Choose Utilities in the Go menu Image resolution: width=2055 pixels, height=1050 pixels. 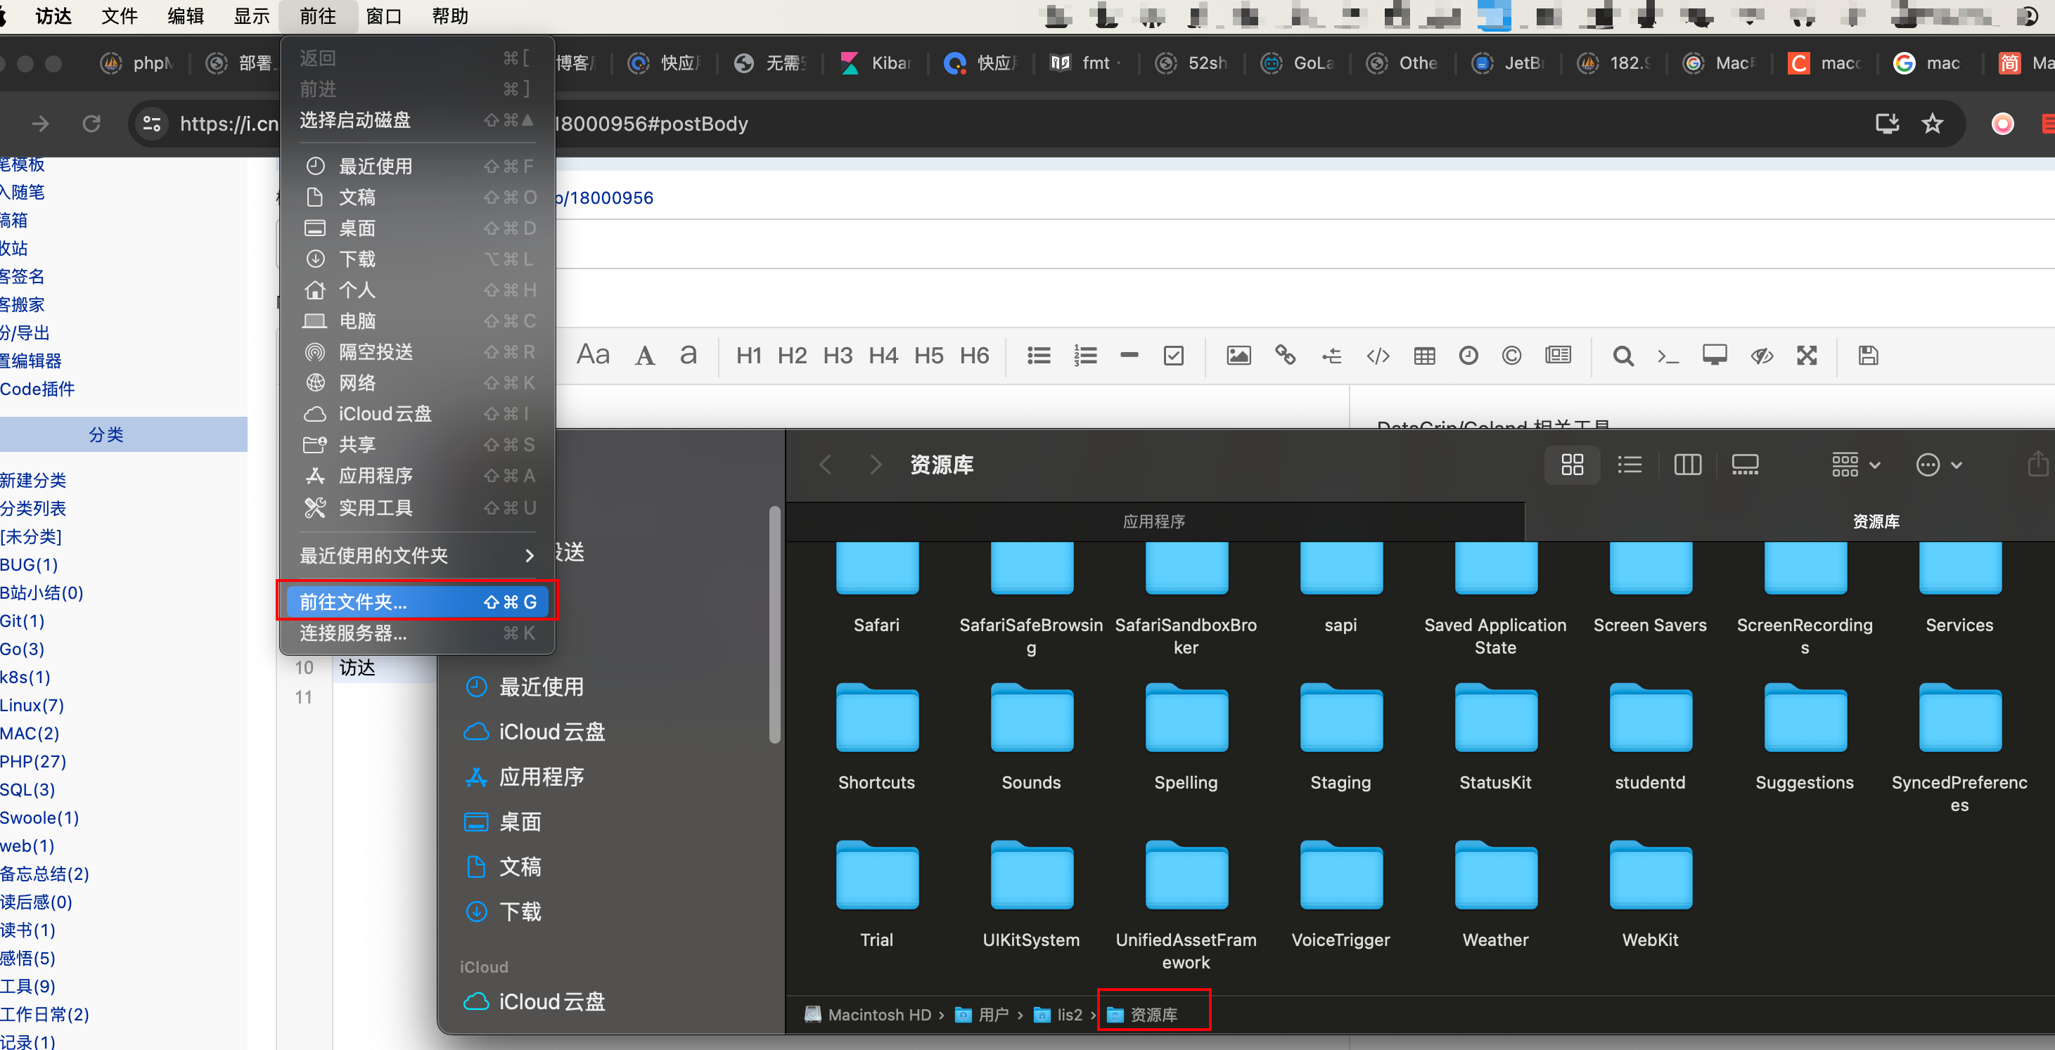417,508
